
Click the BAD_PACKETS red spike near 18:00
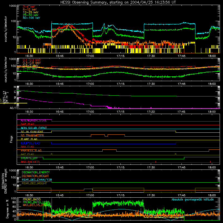(x=210, y=162)
